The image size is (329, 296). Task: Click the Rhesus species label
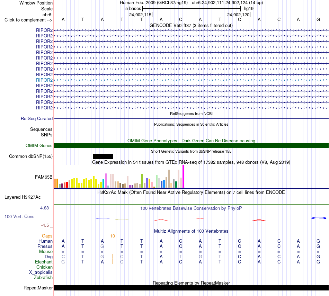(x=45, y=246)
